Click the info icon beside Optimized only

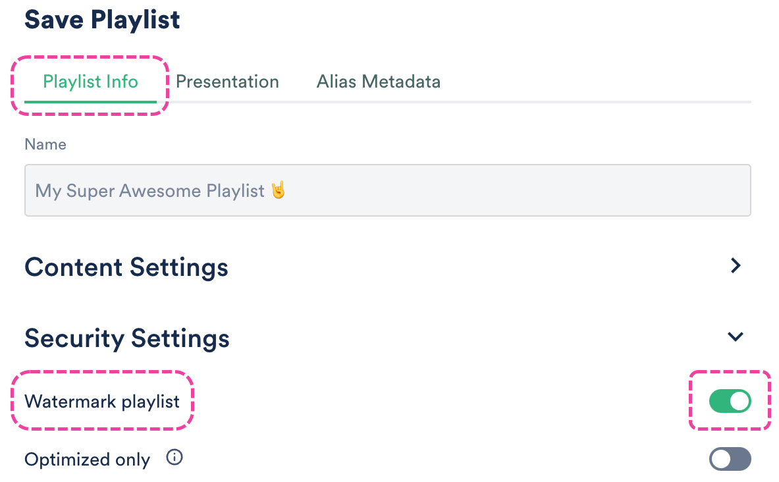[x=174, y=458]
